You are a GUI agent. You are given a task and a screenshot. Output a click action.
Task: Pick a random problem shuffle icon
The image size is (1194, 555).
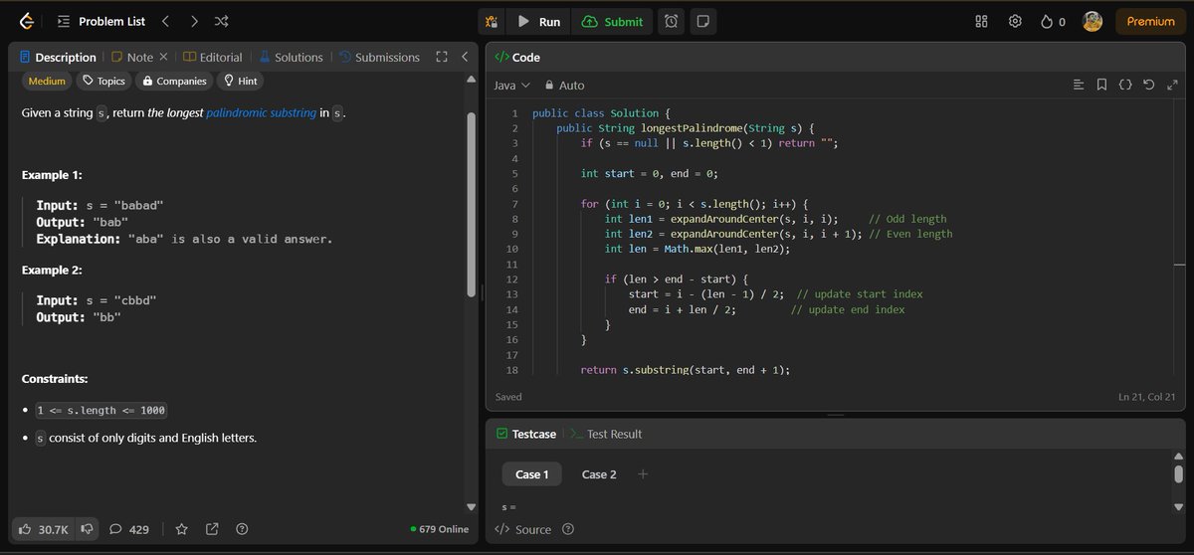[x=222, y=21]
